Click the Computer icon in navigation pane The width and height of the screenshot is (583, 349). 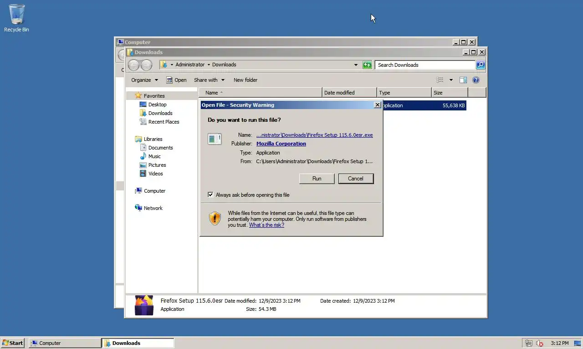[x=138, y=191]
